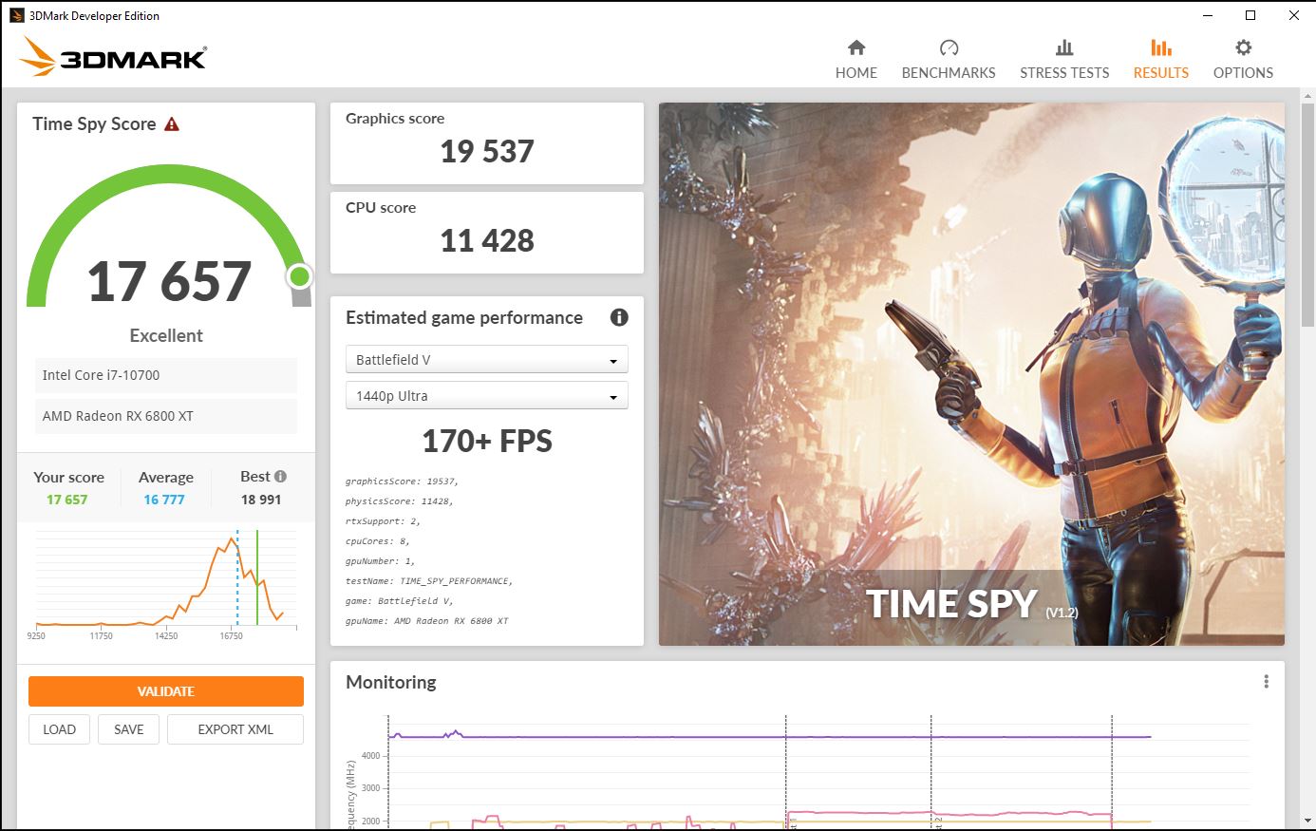Click the Home house icon
Viewport: 1316px width, 831px height.
[855, 48]
